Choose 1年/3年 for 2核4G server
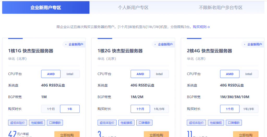Viewport: 267px width, 137px height. [249, 109]
